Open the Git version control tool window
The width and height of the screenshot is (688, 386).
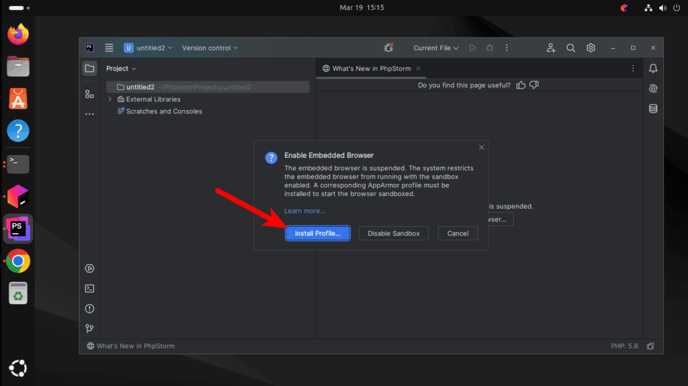point(89,328)
